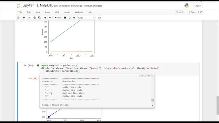Click the Python 3 kernel idle circle

coord(201,12)
